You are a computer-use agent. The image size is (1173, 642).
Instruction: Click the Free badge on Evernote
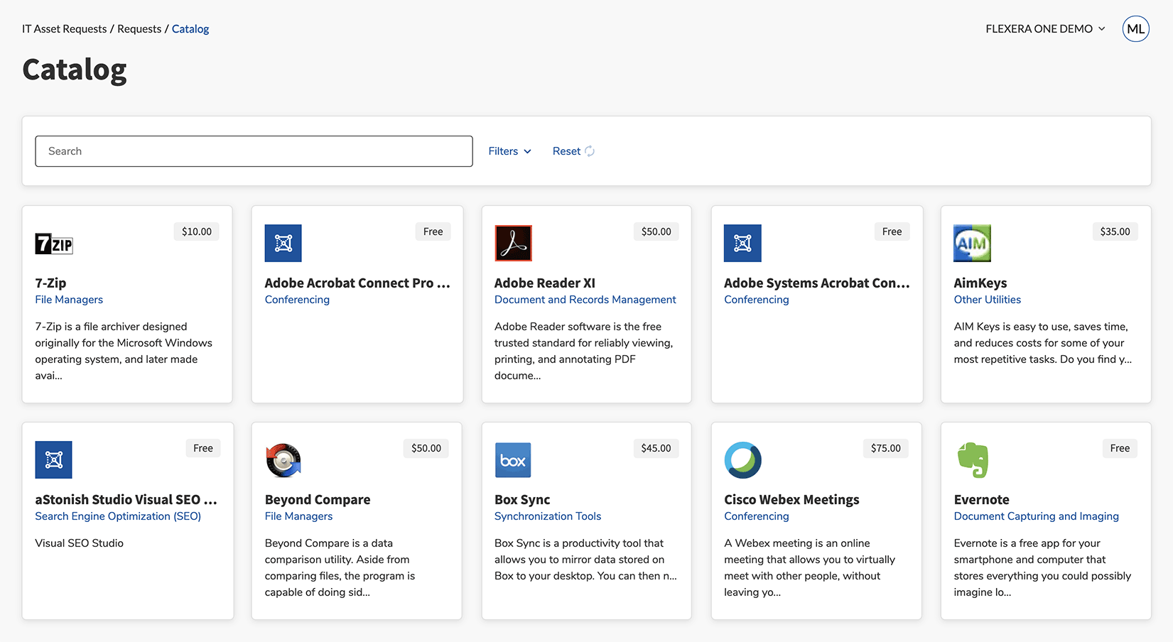[1120, 448]
